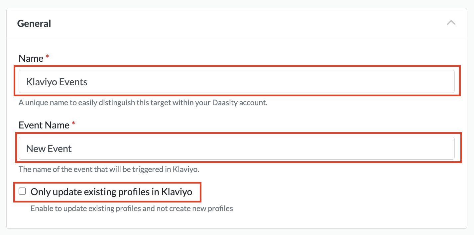
Task: Click the Event Name field label
Action: click(44, 125)
